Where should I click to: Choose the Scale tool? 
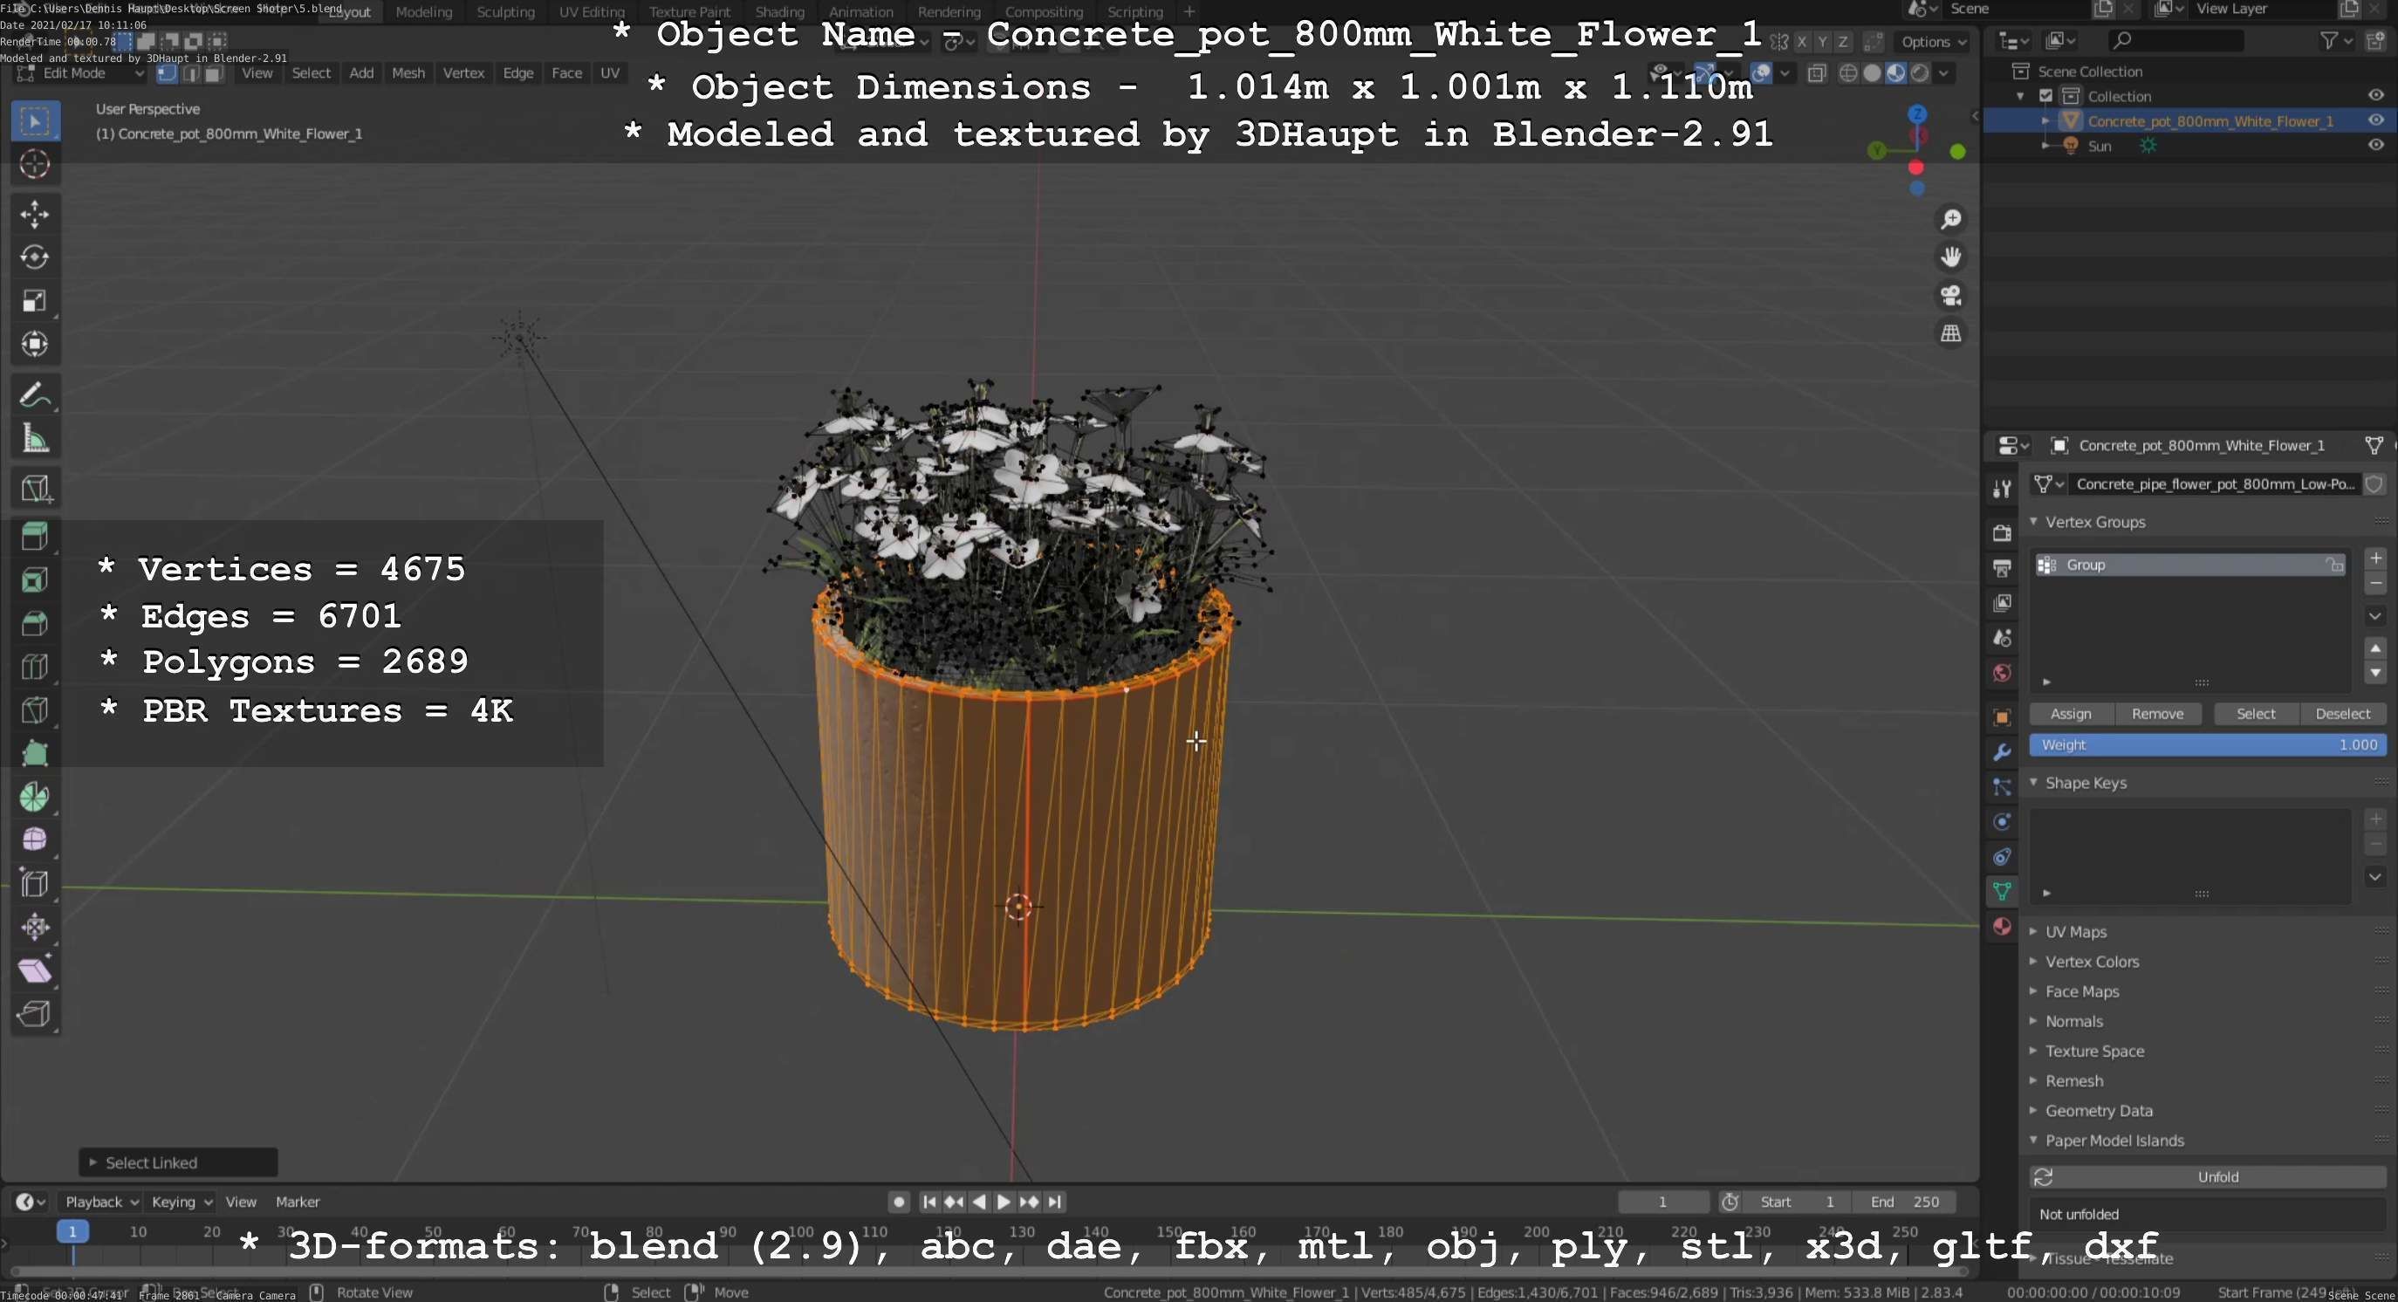tap(36, 302)
